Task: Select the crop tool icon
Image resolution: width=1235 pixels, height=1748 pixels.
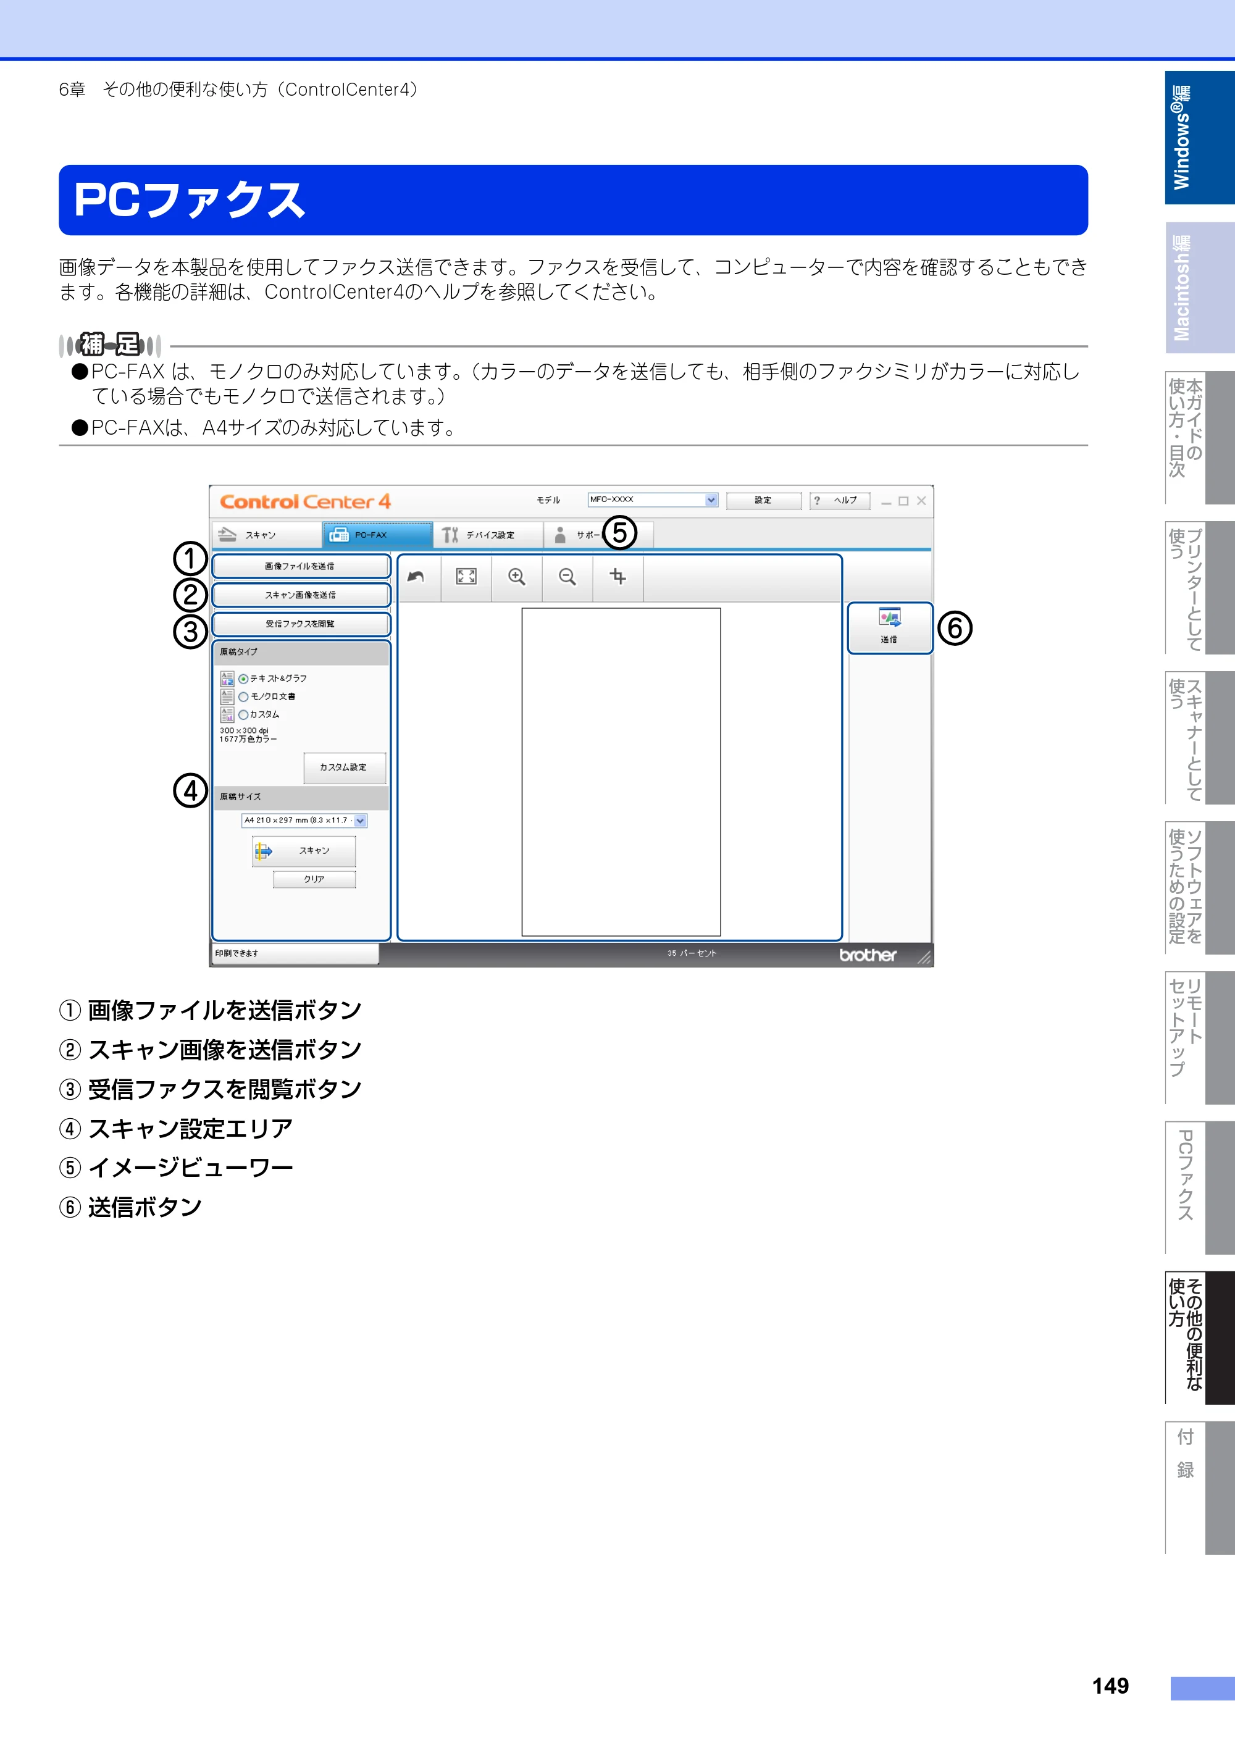Action: (x=618, y=577)
